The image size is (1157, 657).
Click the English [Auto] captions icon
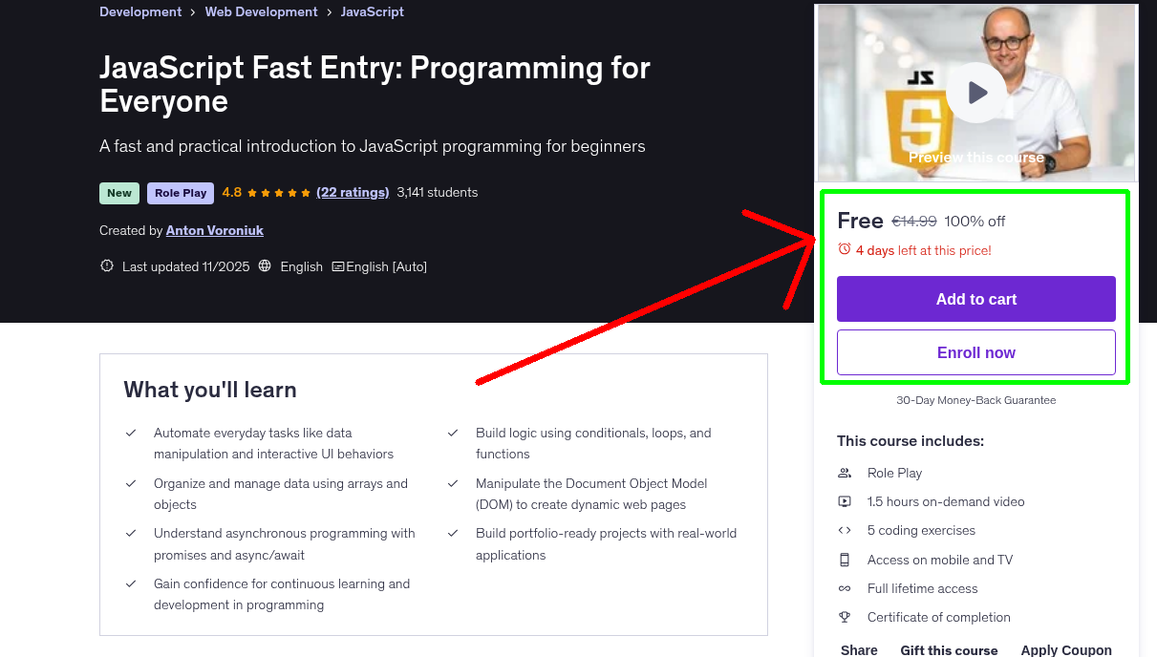click(x=336, y=266)
